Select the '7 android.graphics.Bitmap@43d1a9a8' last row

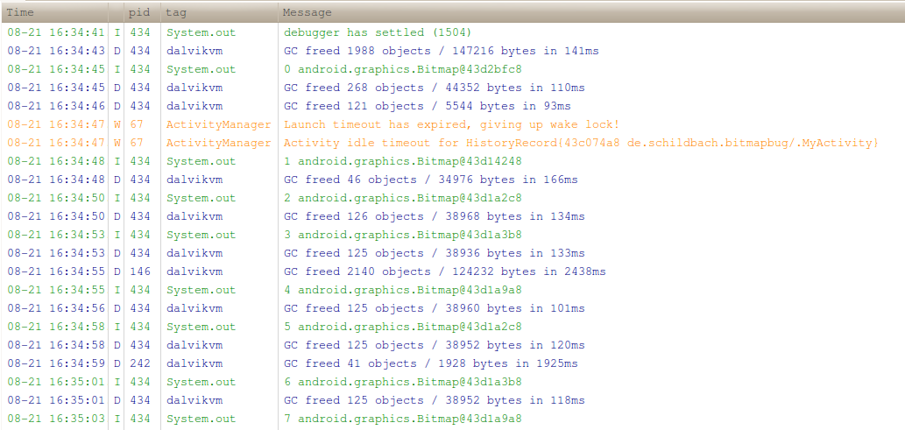[x=452, y=419]
